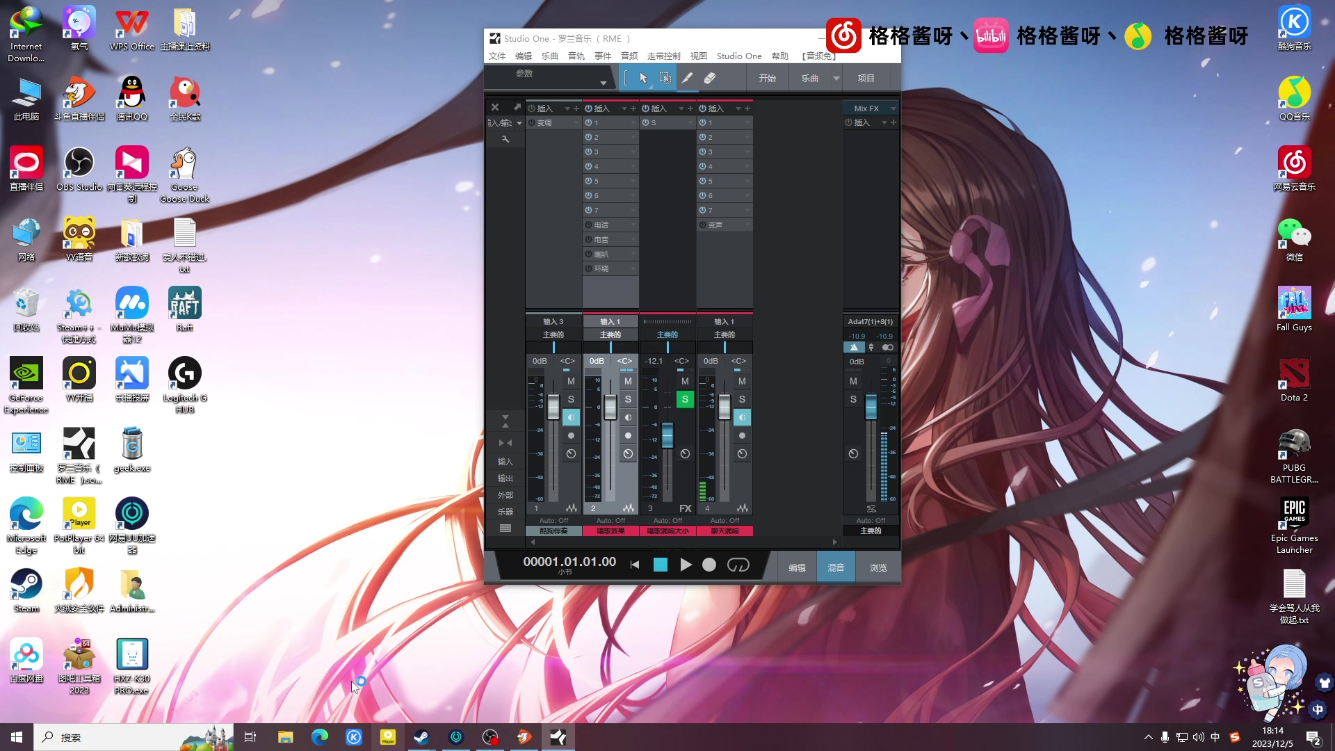Open dropdown for 环绕 insert
Image resolution: width=1335 pixels, height=751 pixels.
point(633,269)
